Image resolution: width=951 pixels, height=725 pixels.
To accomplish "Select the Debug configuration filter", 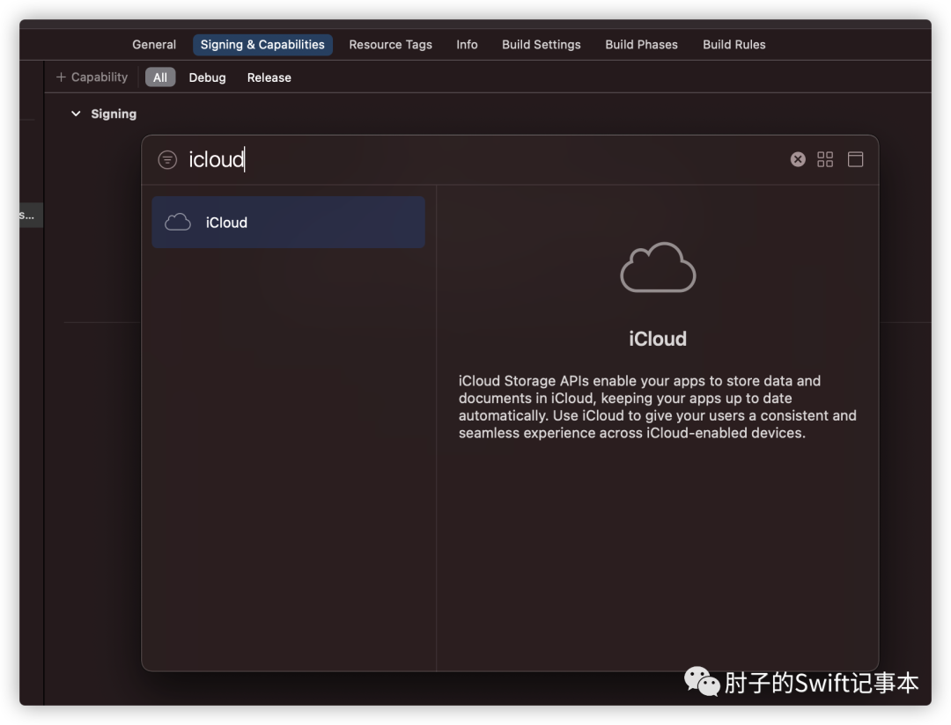I will 208,77.
